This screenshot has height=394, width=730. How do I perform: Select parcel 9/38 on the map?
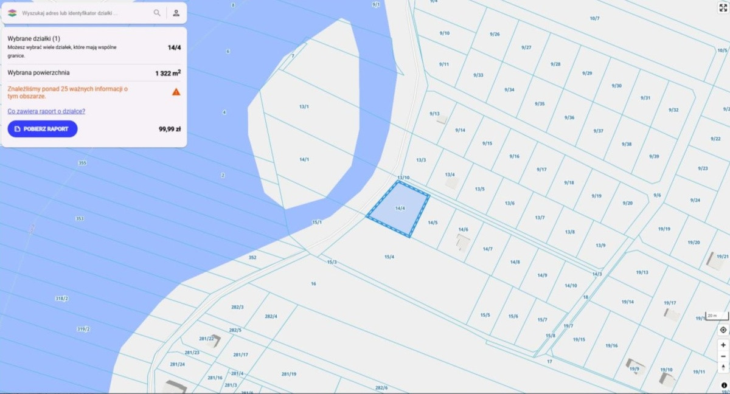pyautogui.click(x=627, y=144)
